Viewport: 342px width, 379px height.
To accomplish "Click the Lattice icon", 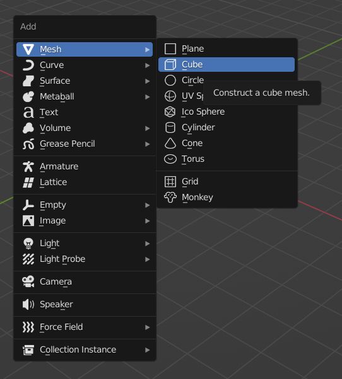I will coord(28,182).
